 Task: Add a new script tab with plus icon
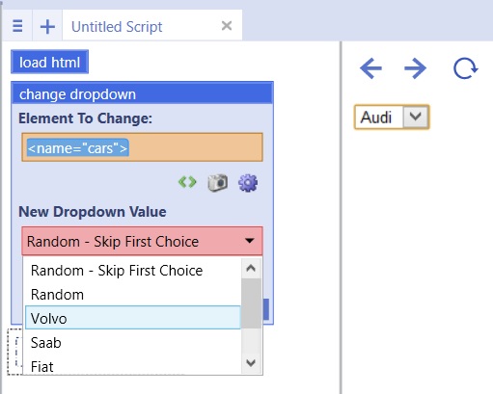pyautogui.click(x=47, y=26)
